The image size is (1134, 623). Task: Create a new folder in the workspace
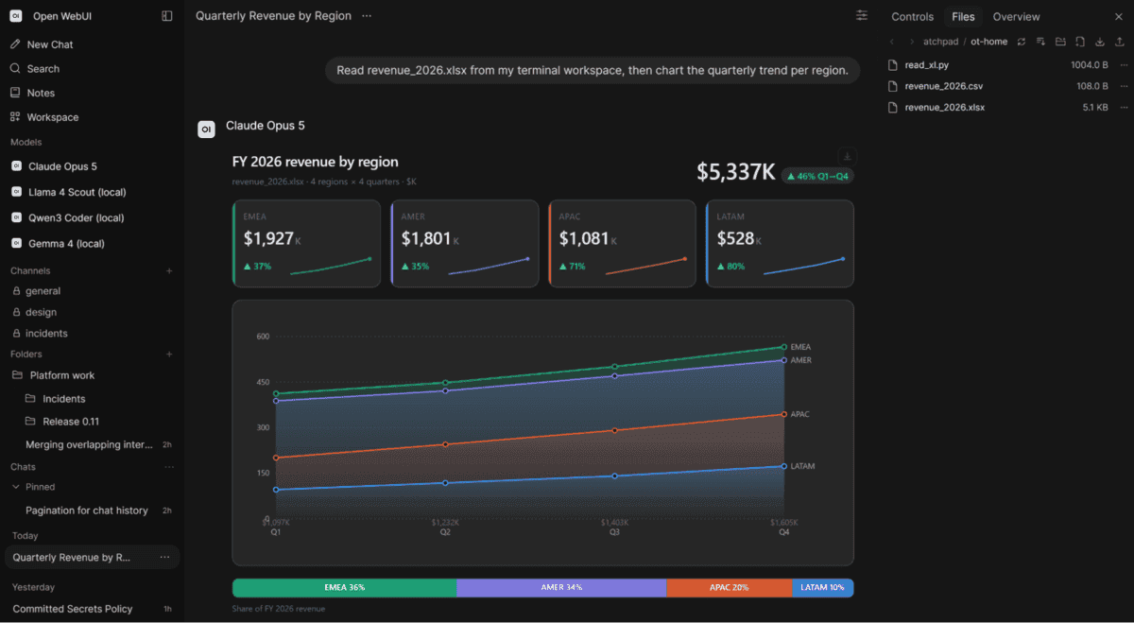(1060, 42)
